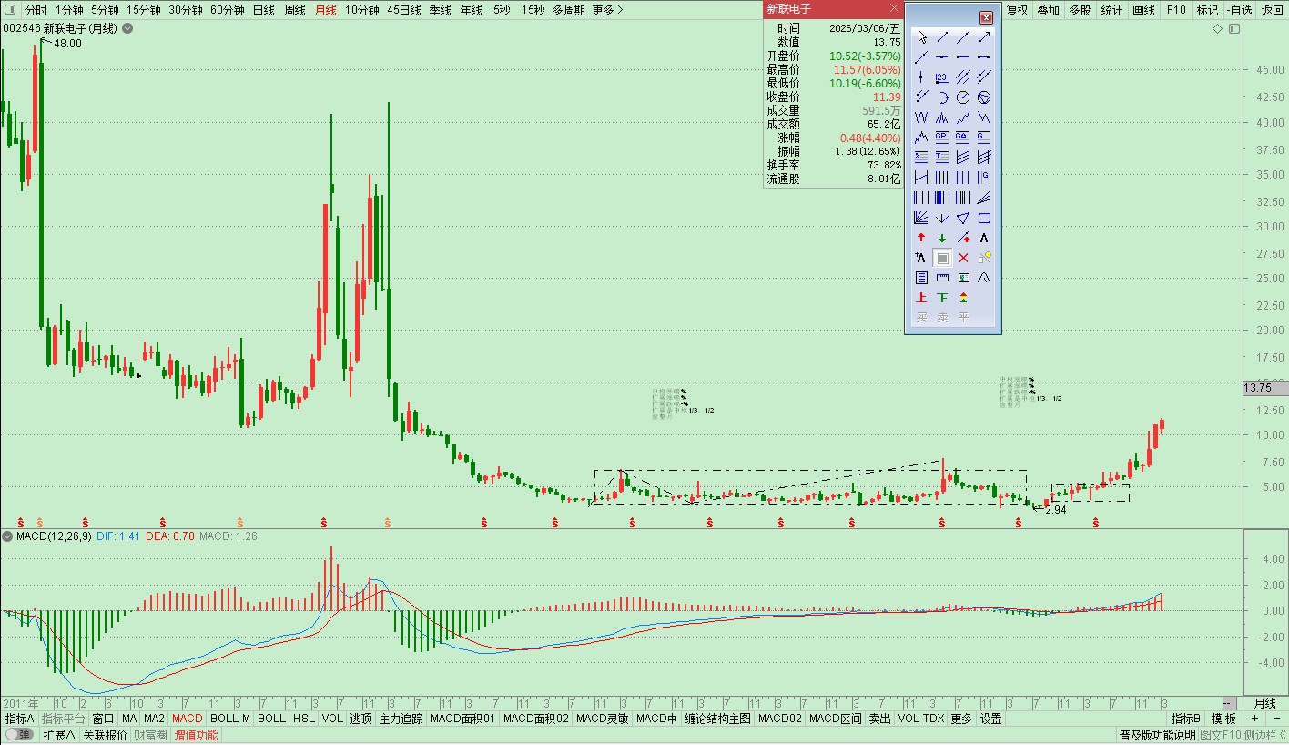The image size is (1289, 745).
Task: Open the F10 company info
Action: click(1176, 10)
